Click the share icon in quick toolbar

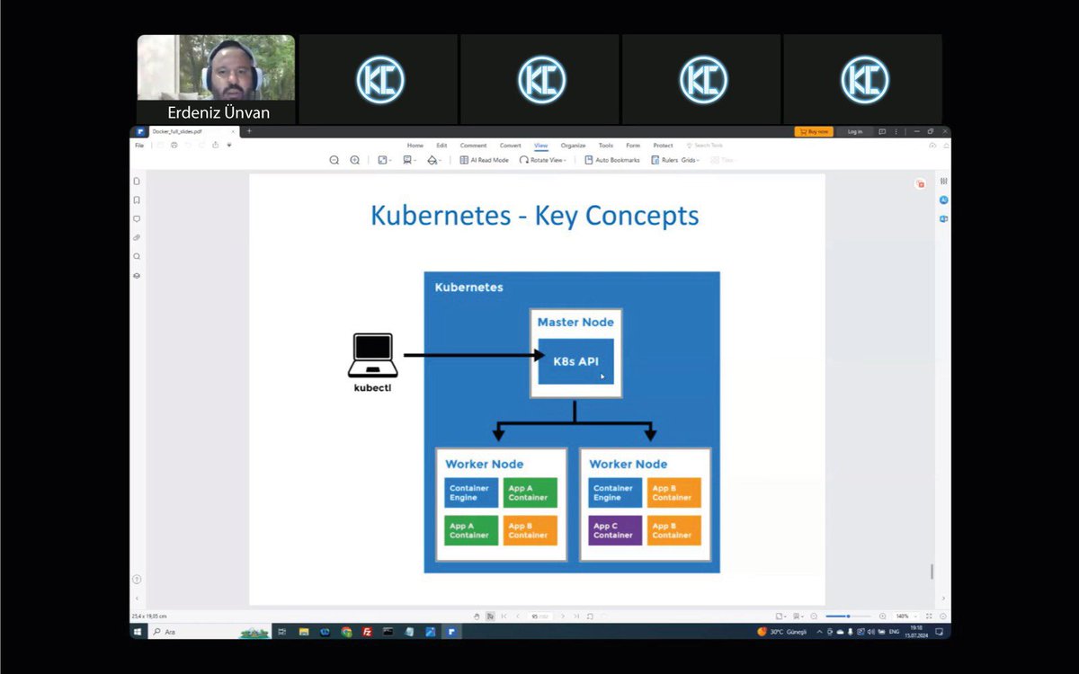215,145
